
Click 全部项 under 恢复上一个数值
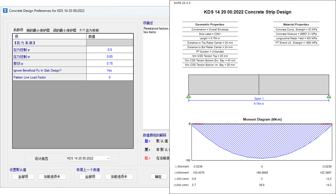[90, 177]
